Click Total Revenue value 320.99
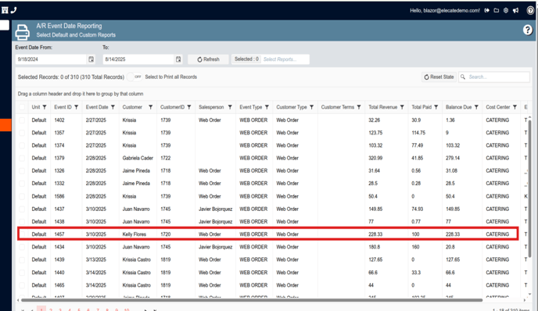Image resolution: width=538 pixels, height=311 pixels. click(x=375, y=158)
